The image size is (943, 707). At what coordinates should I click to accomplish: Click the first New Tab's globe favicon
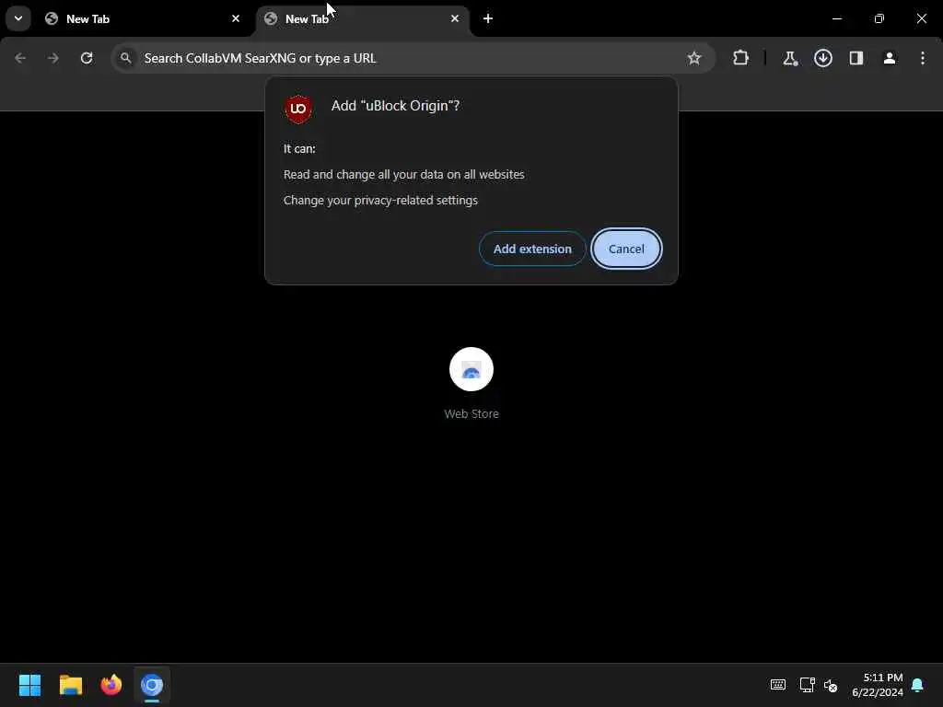(x=52, y=18)
